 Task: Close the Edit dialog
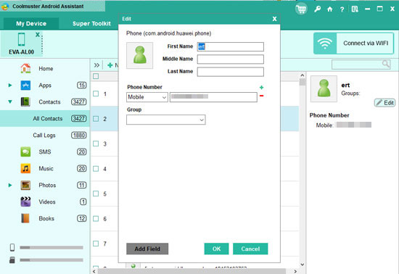click(x=274, y=19)
